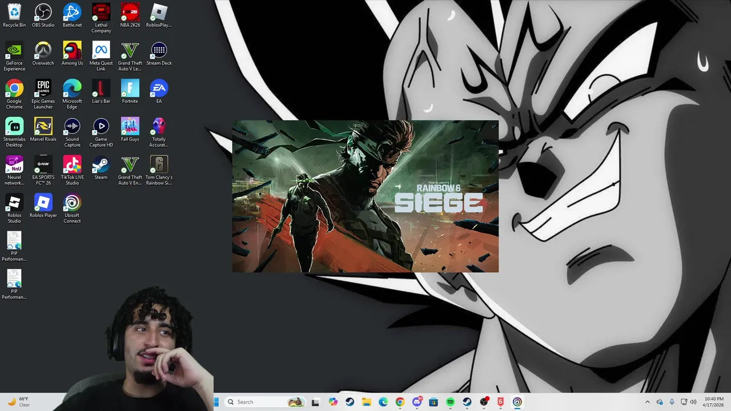Open the Neural network desktop icon
731x411 pixels.
tap(14, 171)
